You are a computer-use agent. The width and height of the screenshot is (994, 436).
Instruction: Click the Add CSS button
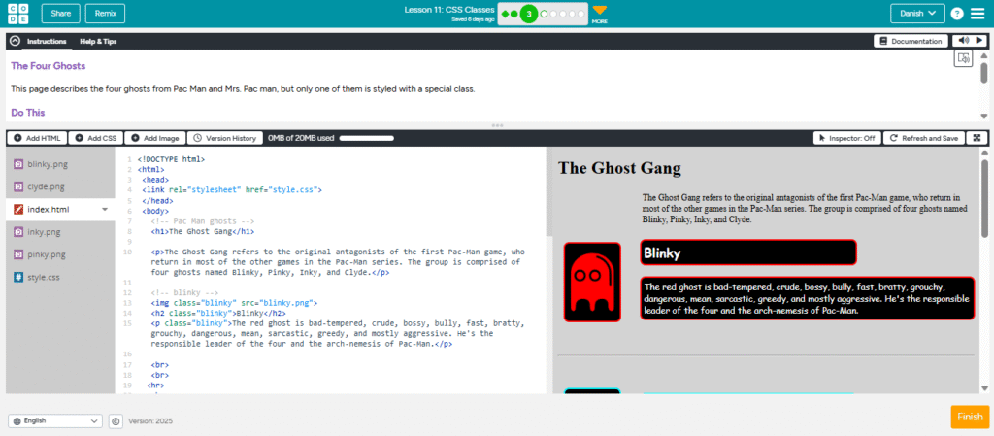(x=95, y=138)
